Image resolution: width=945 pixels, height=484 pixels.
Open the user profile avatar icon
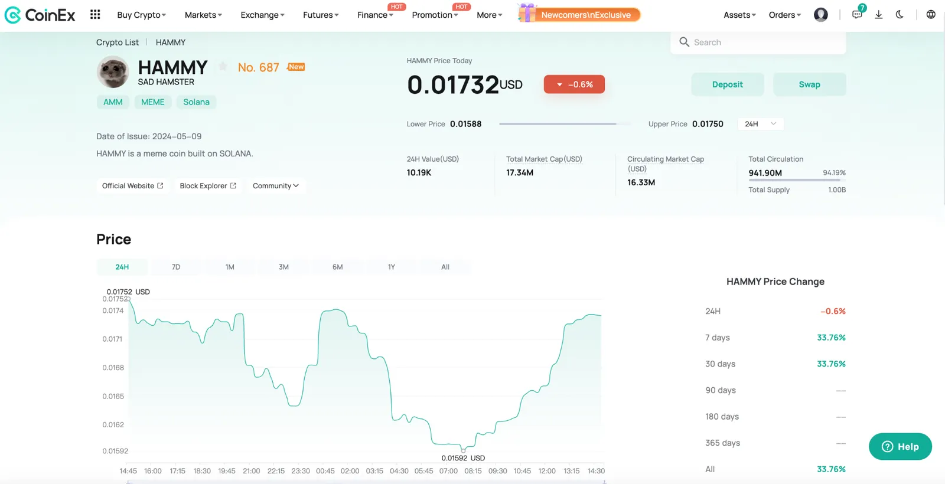[x=821, y=15]
